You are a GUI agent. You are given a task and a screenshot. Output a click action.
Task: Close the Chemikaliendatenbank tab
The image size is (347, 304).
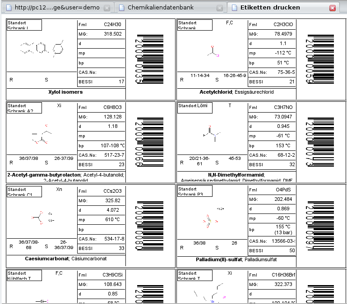pyautogui.click(x=220, y=8)
